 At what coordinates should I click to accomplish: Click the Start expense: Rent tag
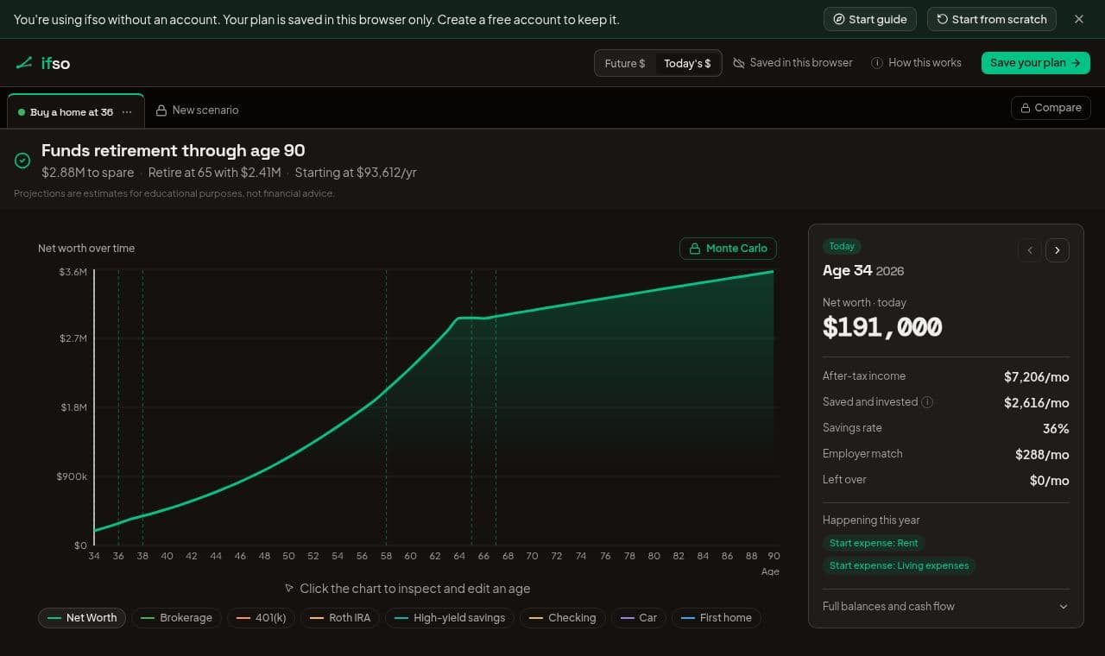[x=874, y=543]
